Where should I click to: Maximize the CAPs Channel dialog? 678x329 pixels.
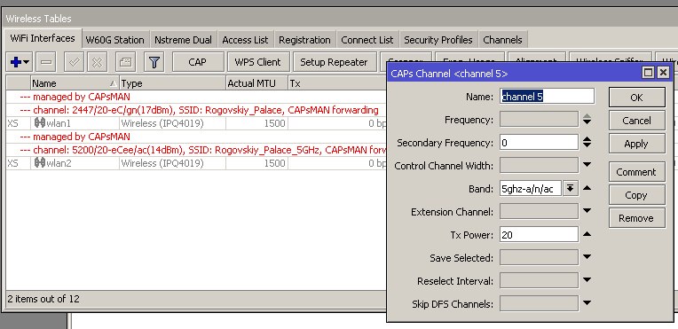pos(648,73)
